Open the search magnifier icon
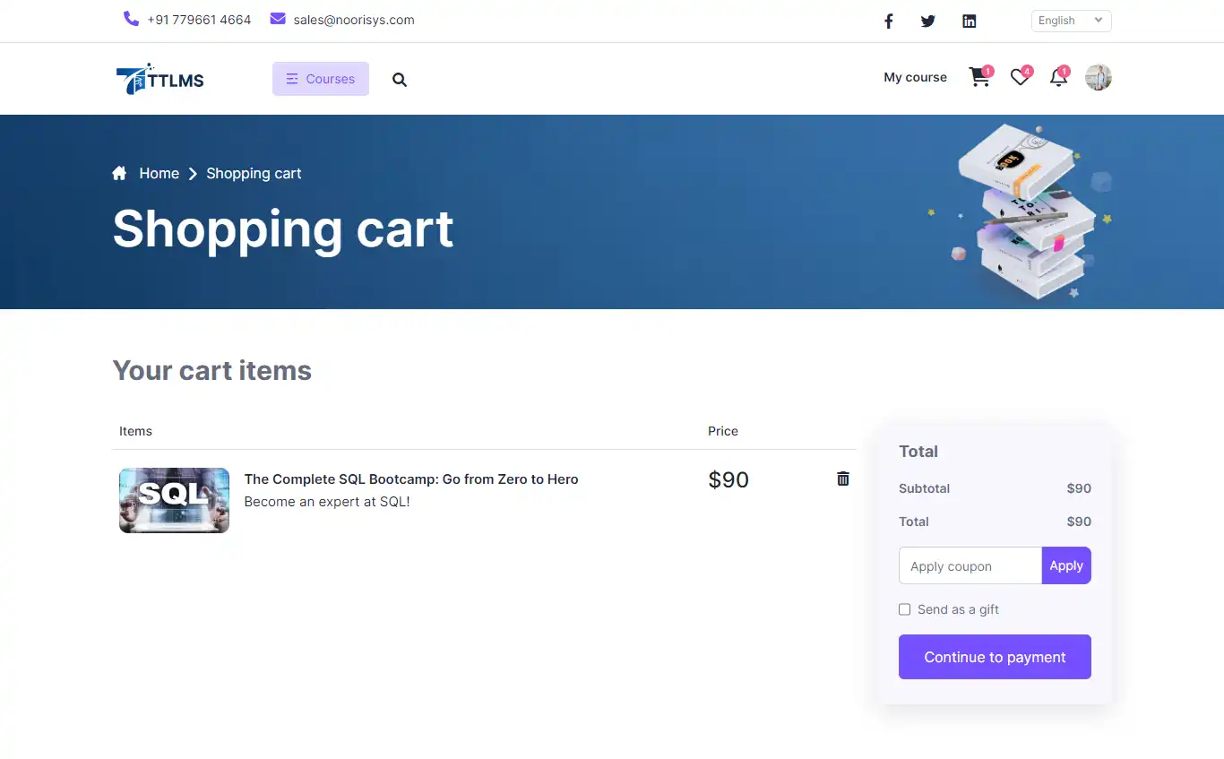The height and width of the screenshot is (759, 1224). (x=400, y=79)
